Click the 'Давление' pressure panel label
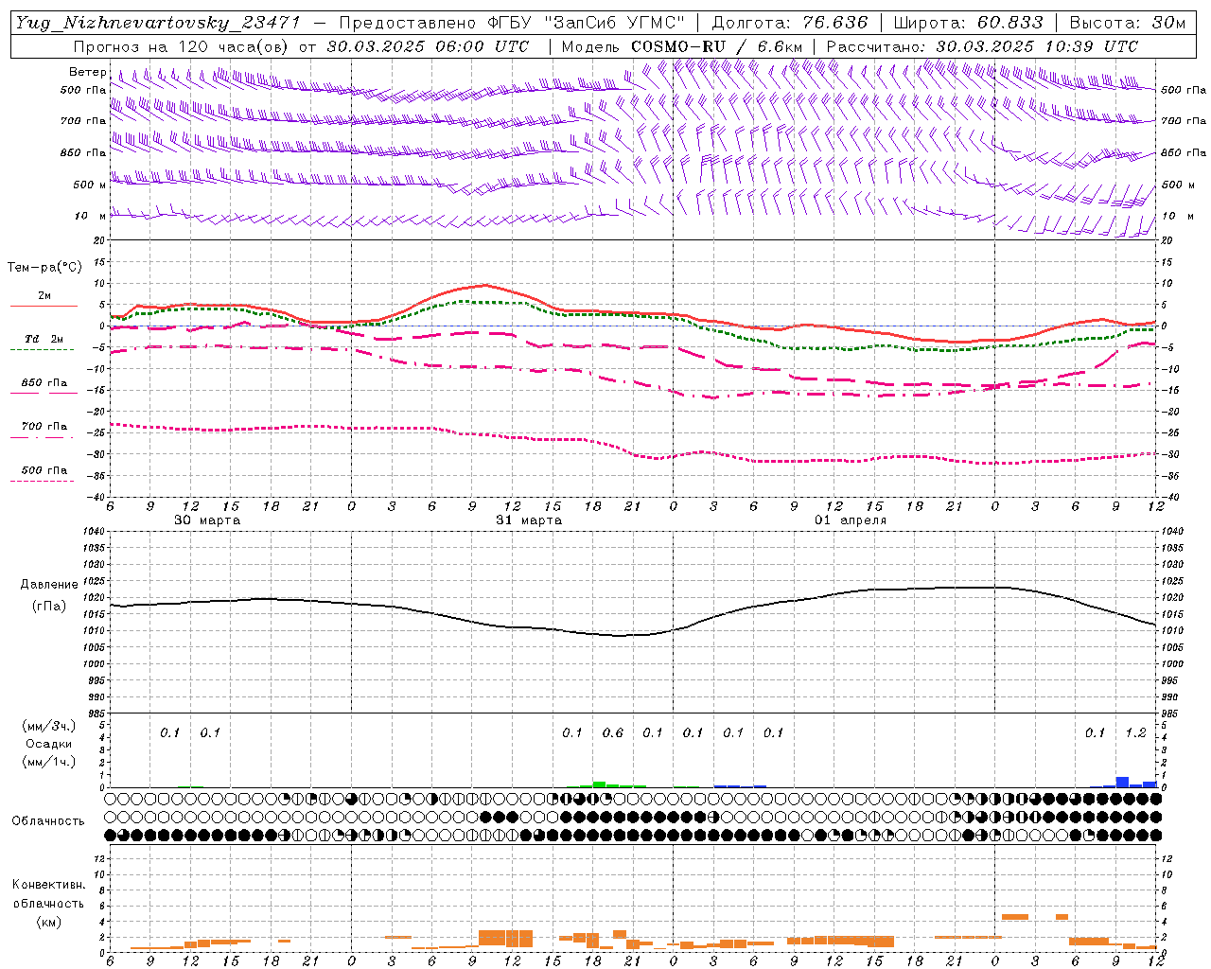1211x969 pixels. [x=49, y=585]
